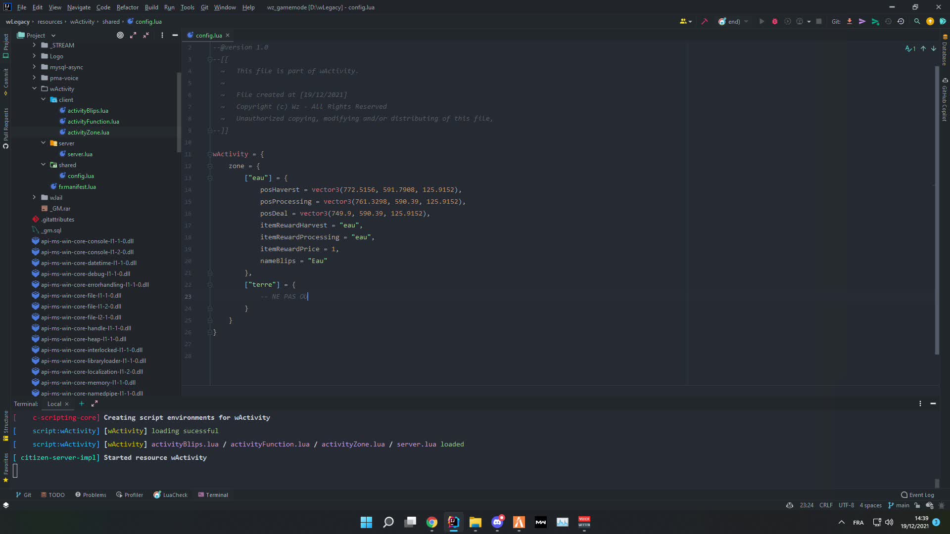Open activityFunction.lua in the project tree

[x=93, y=121]
